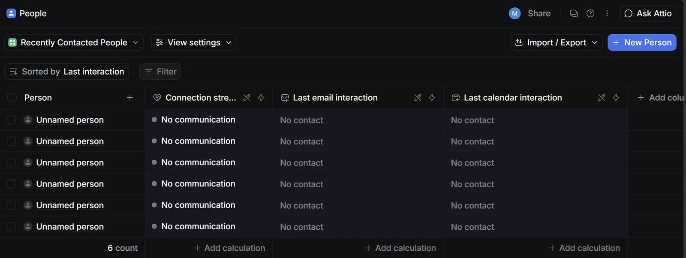Open Ask Attio assistant
Screen dimensions: 686x258
pyautogui.click(x=648, y=13)
